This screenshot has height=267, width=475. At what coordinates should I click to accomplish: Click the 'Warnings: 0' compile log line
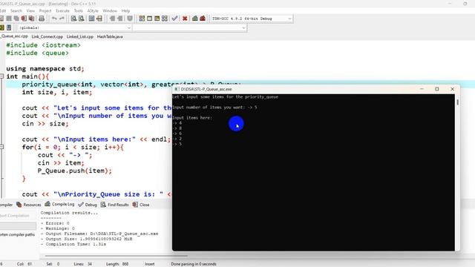[x=58, y=228]
